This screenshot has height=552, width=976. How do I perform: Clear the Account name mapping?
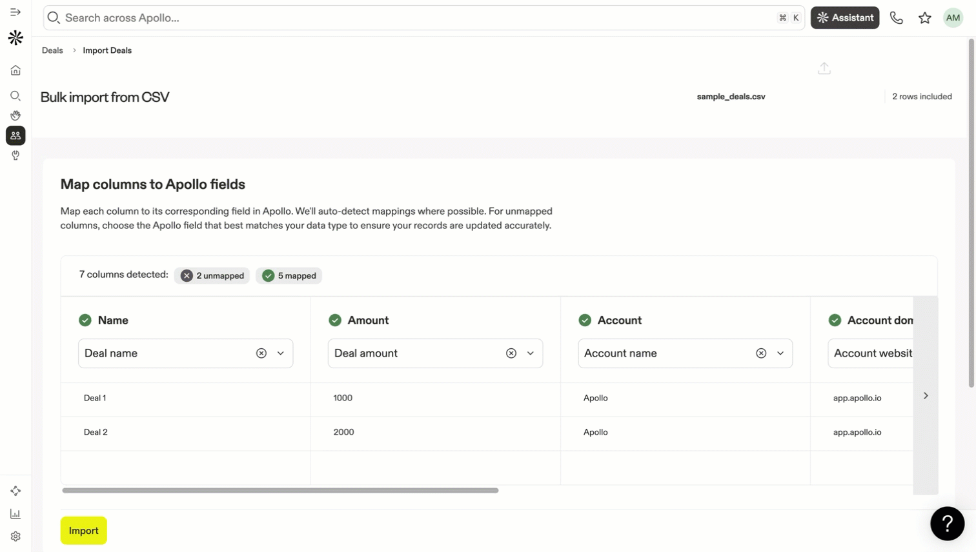click(761, 353)
